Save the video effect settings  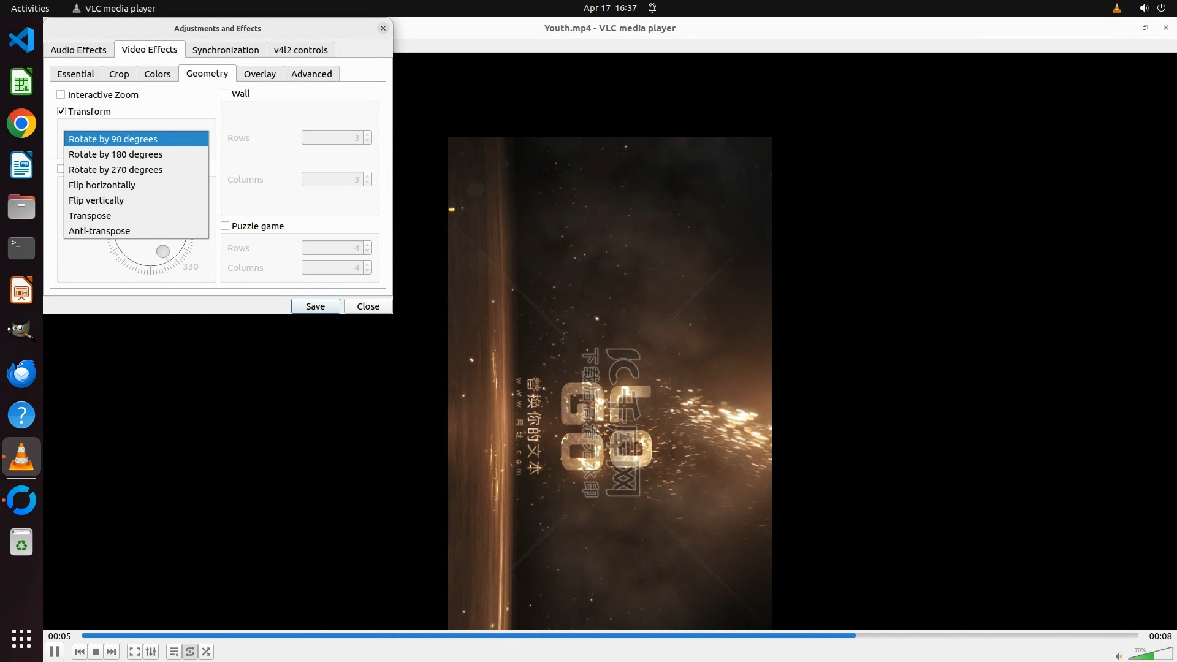point(315,306)
